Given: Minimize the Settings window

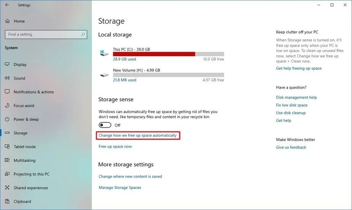Looking at the screenshot, I should pos(319,5).
